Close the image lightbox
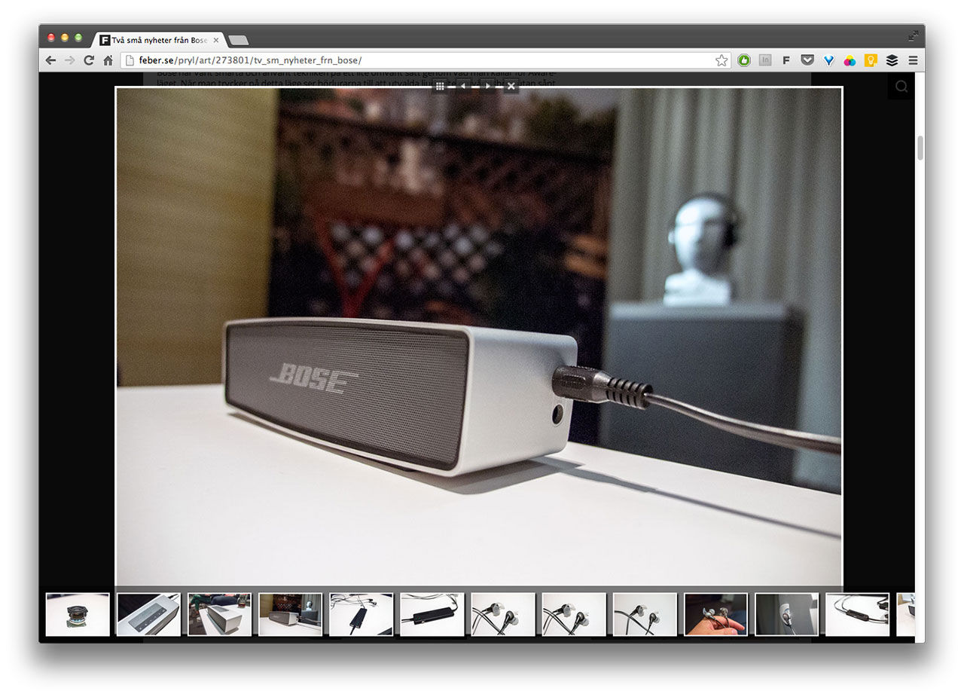 511,87
